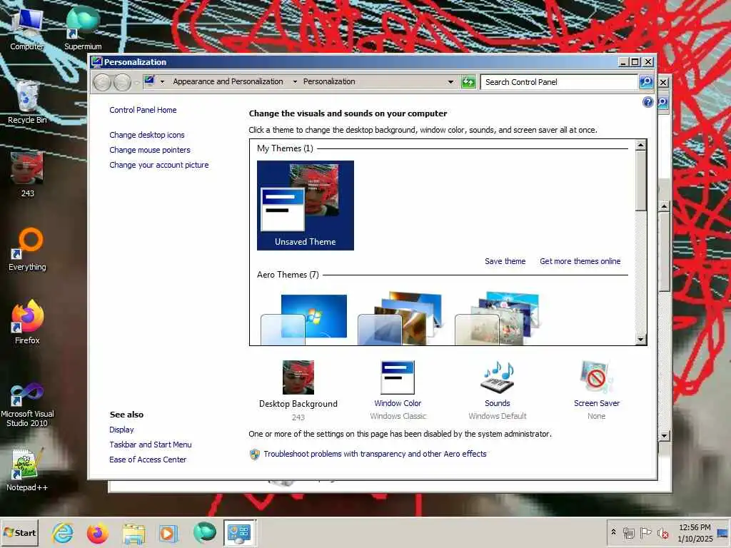Open the Start menu
This screenshot has width=731, height=548.
pos(19,532)
